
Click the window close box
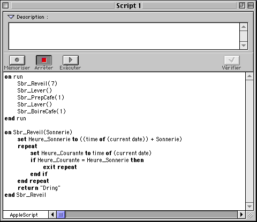coord(6,6)
